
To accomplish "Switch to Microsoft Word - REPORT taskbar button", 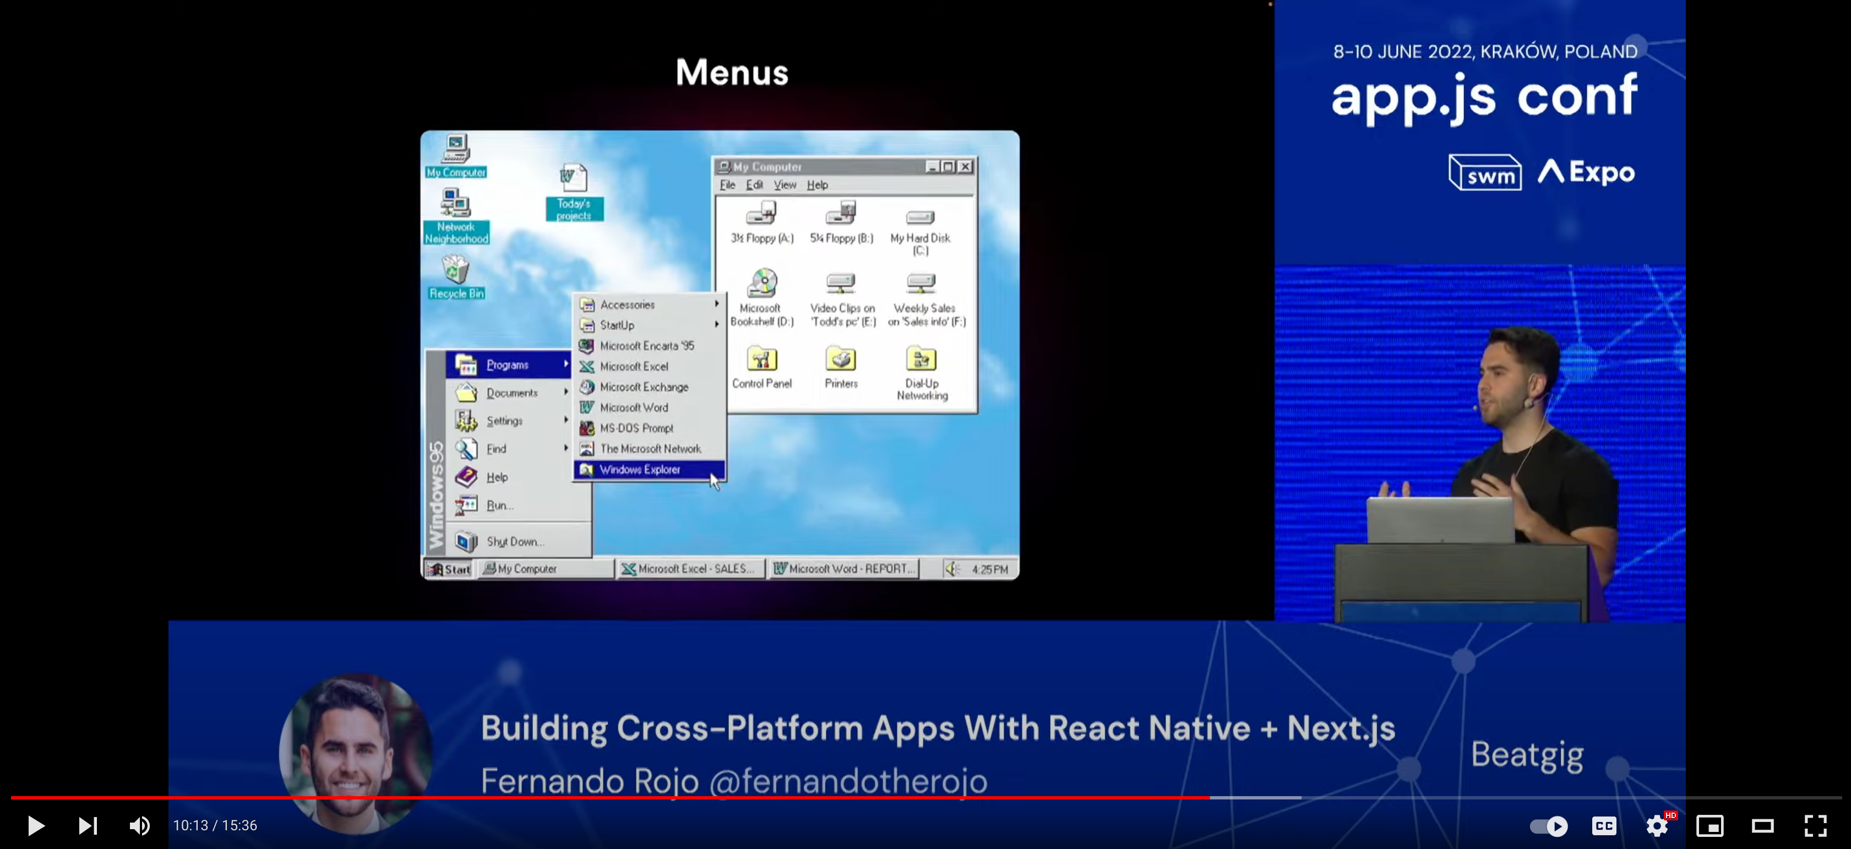I will [843, 569].
